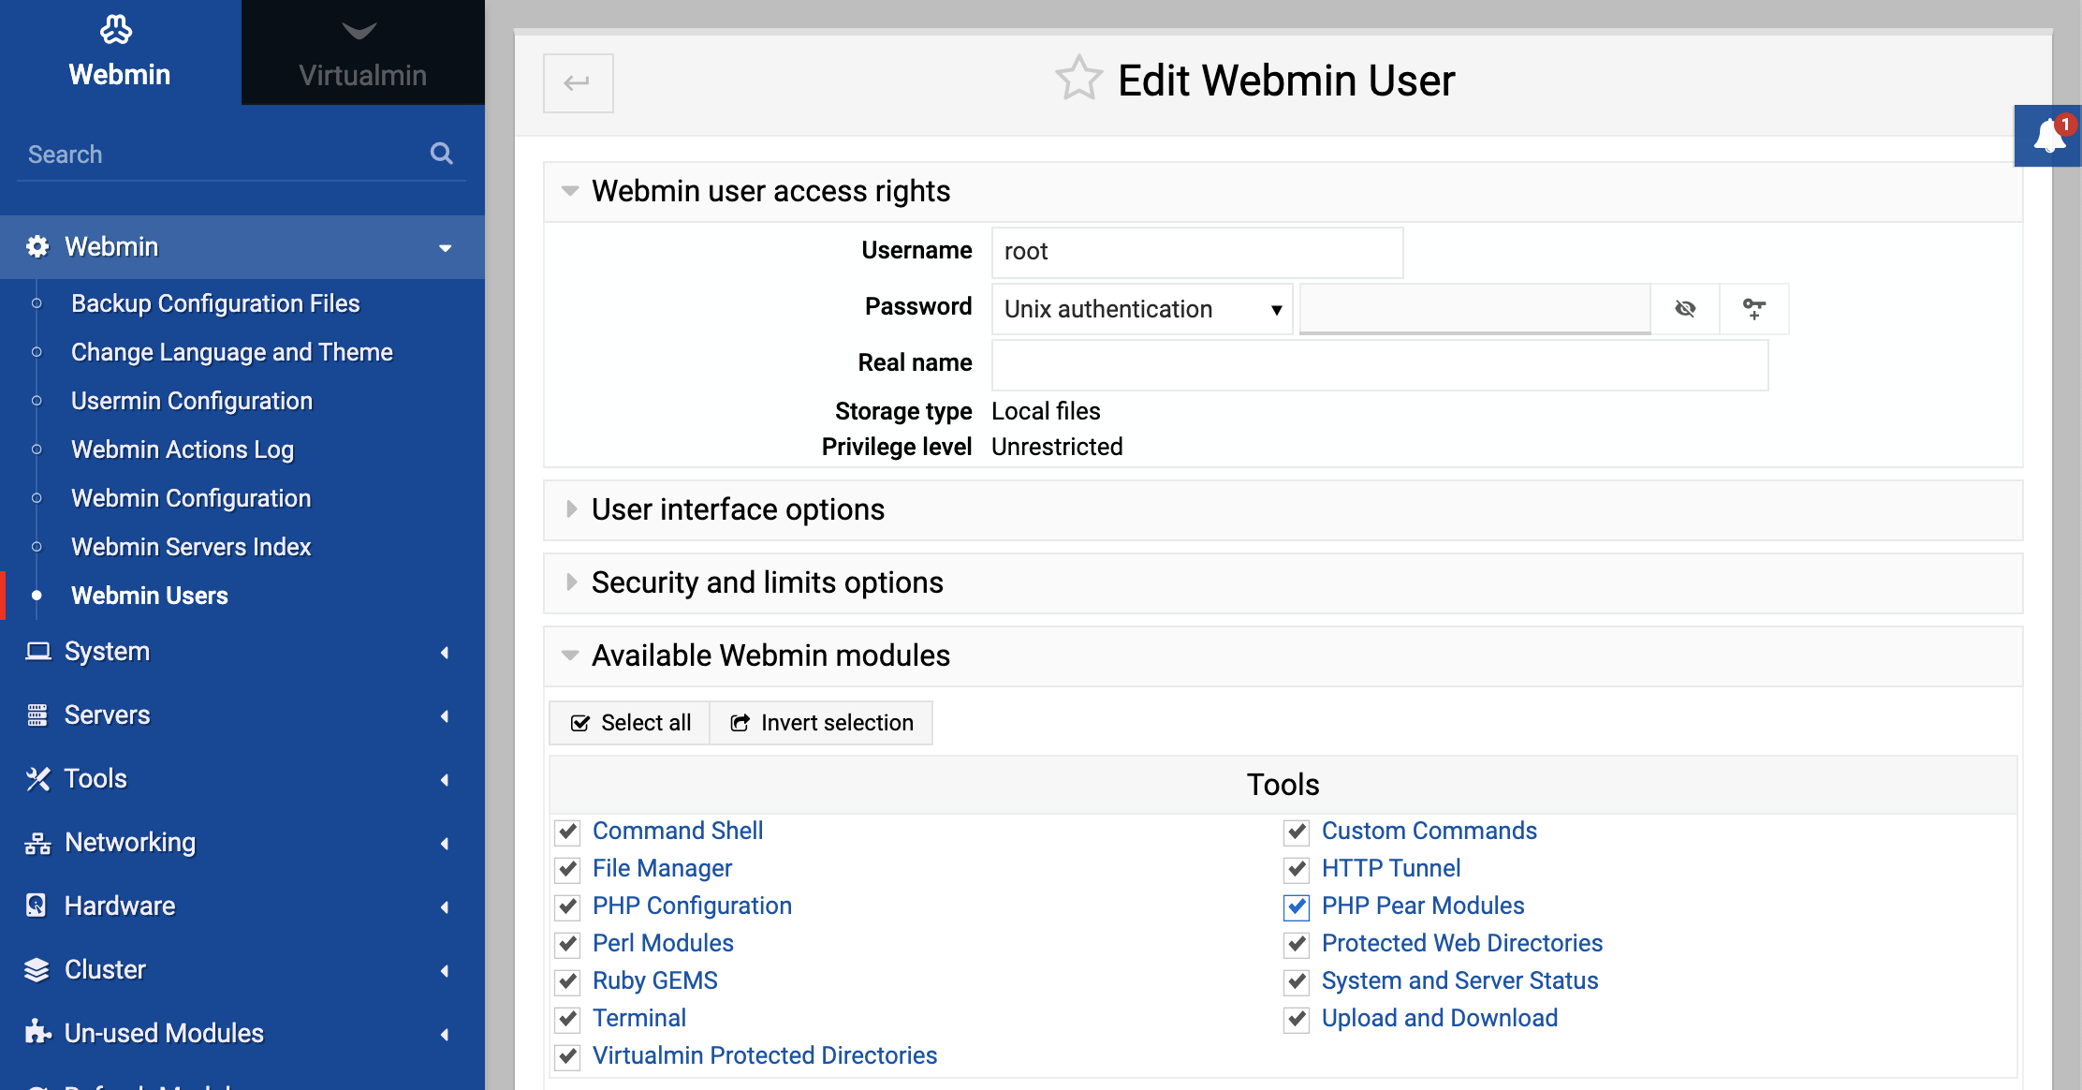Click the Real name input field
The image size is (2082, 1090).
pos(1380,364)
